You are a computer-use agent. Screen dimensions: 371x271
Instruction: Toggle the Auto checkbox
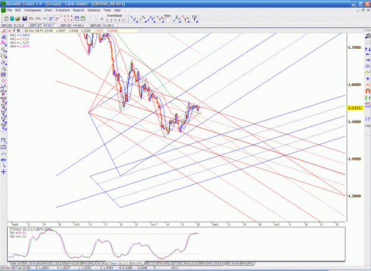[167, 20]
